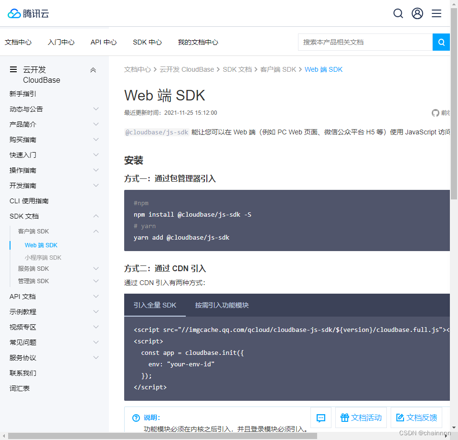Open the chat bubble feedback icon
This screenshot has width=458, height=440.
(x=321, y=418)
